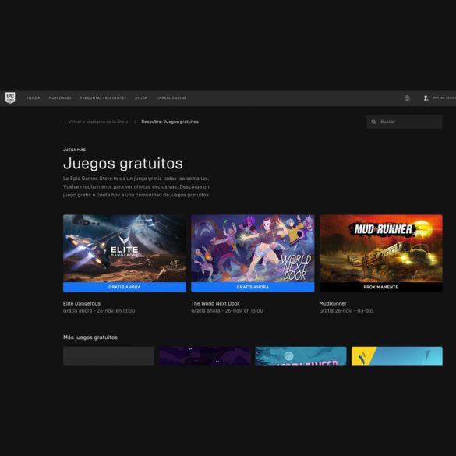Click 'Gratis 26-nov. - 03-dic.' date text

pos(346,311)
